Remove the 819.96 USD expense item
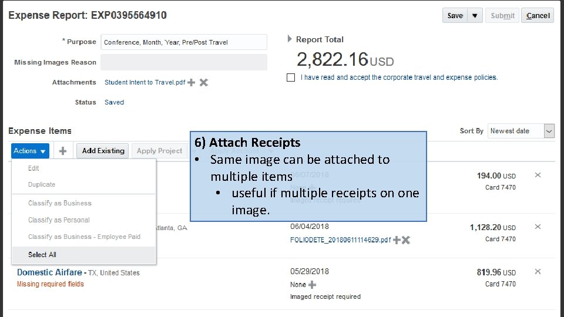The height and width of the screenshot is (317, 564). coord(538,272)
